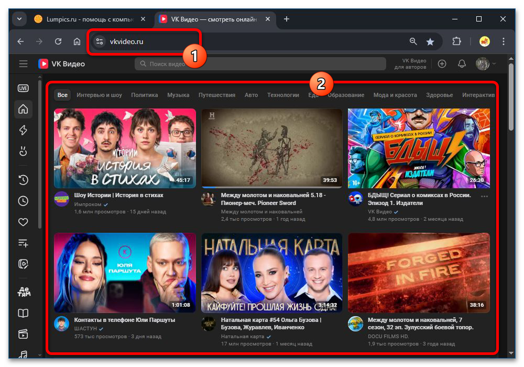Open the LIVE broadcasts sidebar icon
Viewport: 524px width, 367px height.
pos(23,88)
